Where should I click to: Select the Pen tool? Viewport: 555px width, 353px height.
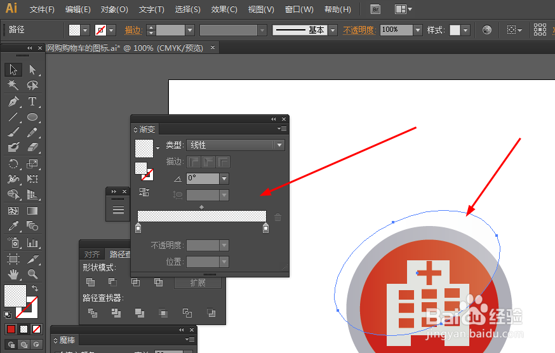pyautogui.click(x=13, y=102)
